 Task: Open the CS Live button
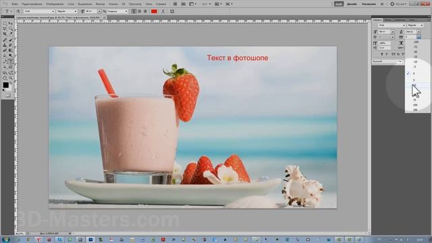coord(399,4)
